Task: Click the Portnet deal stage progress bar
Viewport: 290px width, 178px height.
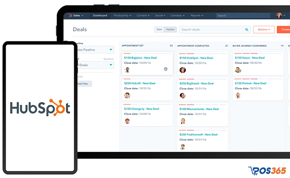Action: 258,79
